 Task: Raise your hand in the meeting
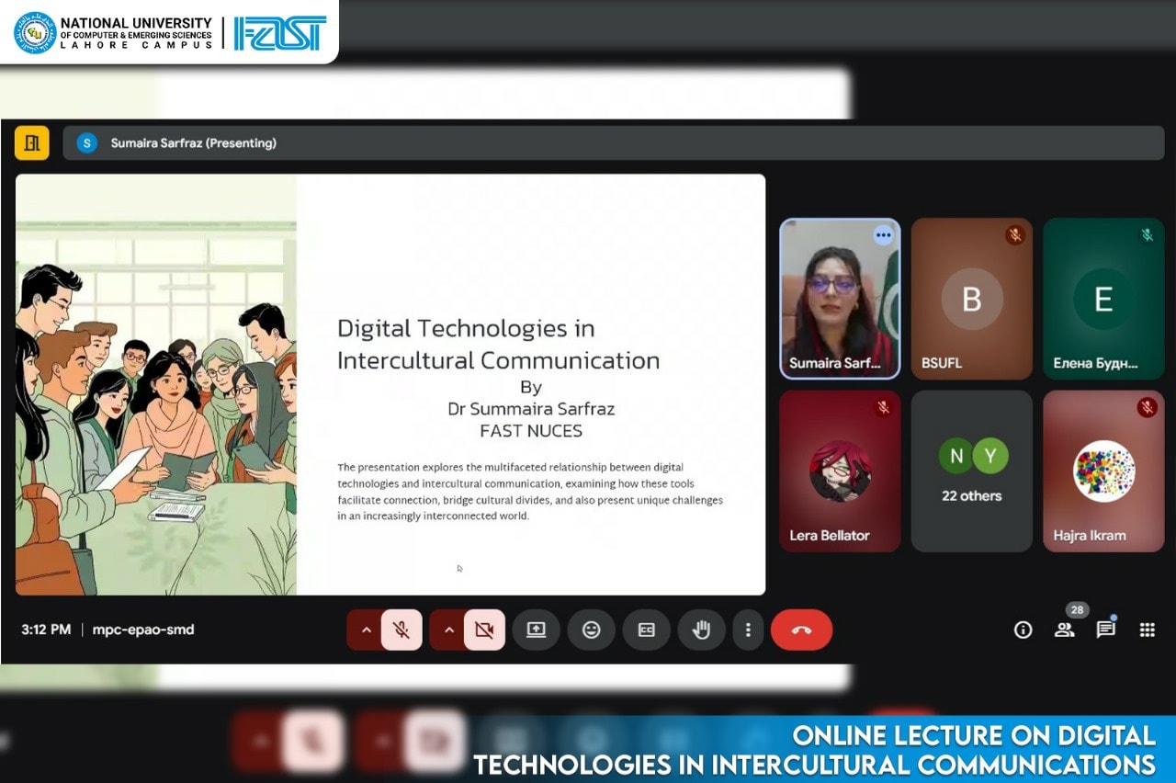point(701,630)
